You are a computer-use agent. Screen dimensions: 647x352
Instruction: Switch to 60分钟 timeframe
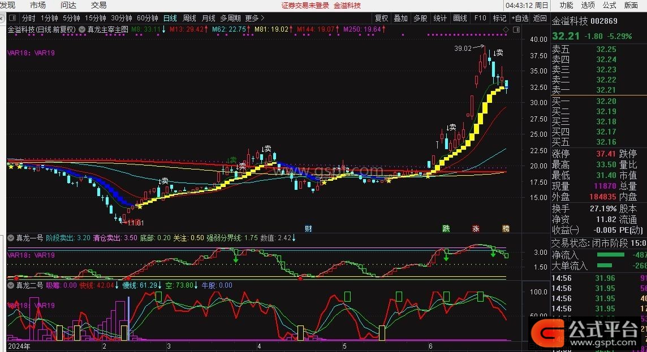147,18
